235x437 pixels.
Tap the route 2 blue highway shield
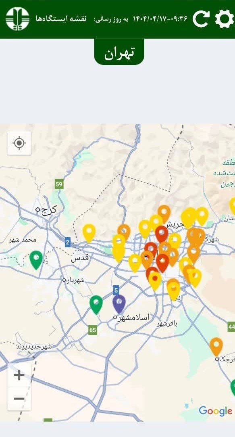click(67, 242)
